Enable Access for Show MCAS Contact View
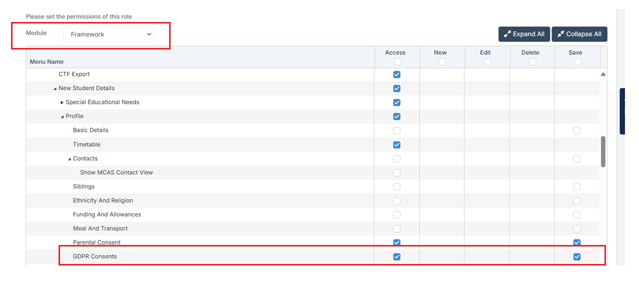 [x=397, y=173]
